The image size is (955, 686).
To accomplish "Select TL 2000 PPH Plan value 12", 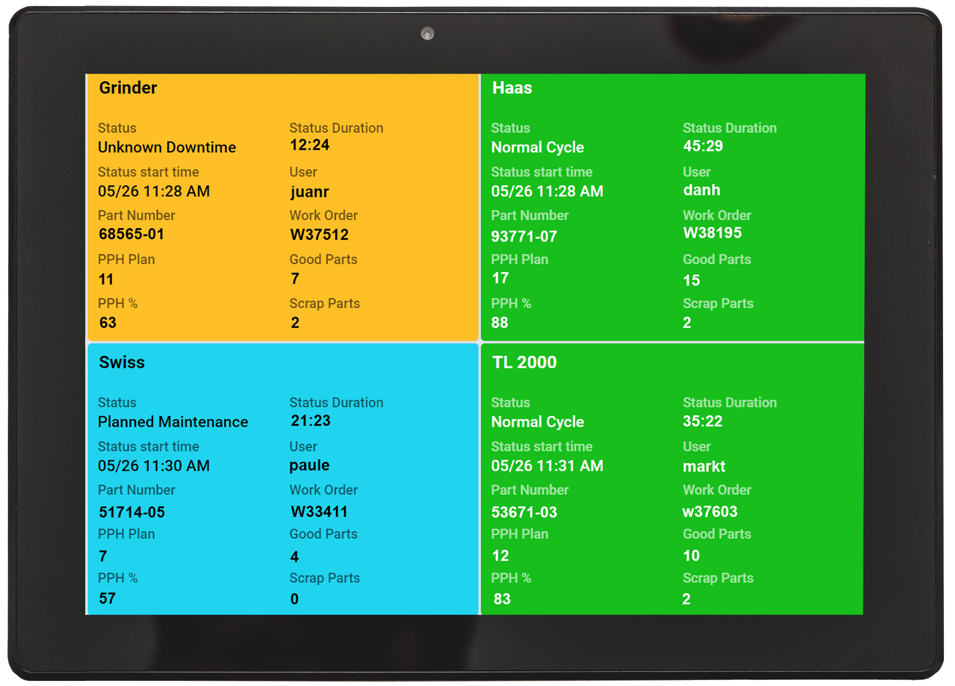I will tap(500, 555).
